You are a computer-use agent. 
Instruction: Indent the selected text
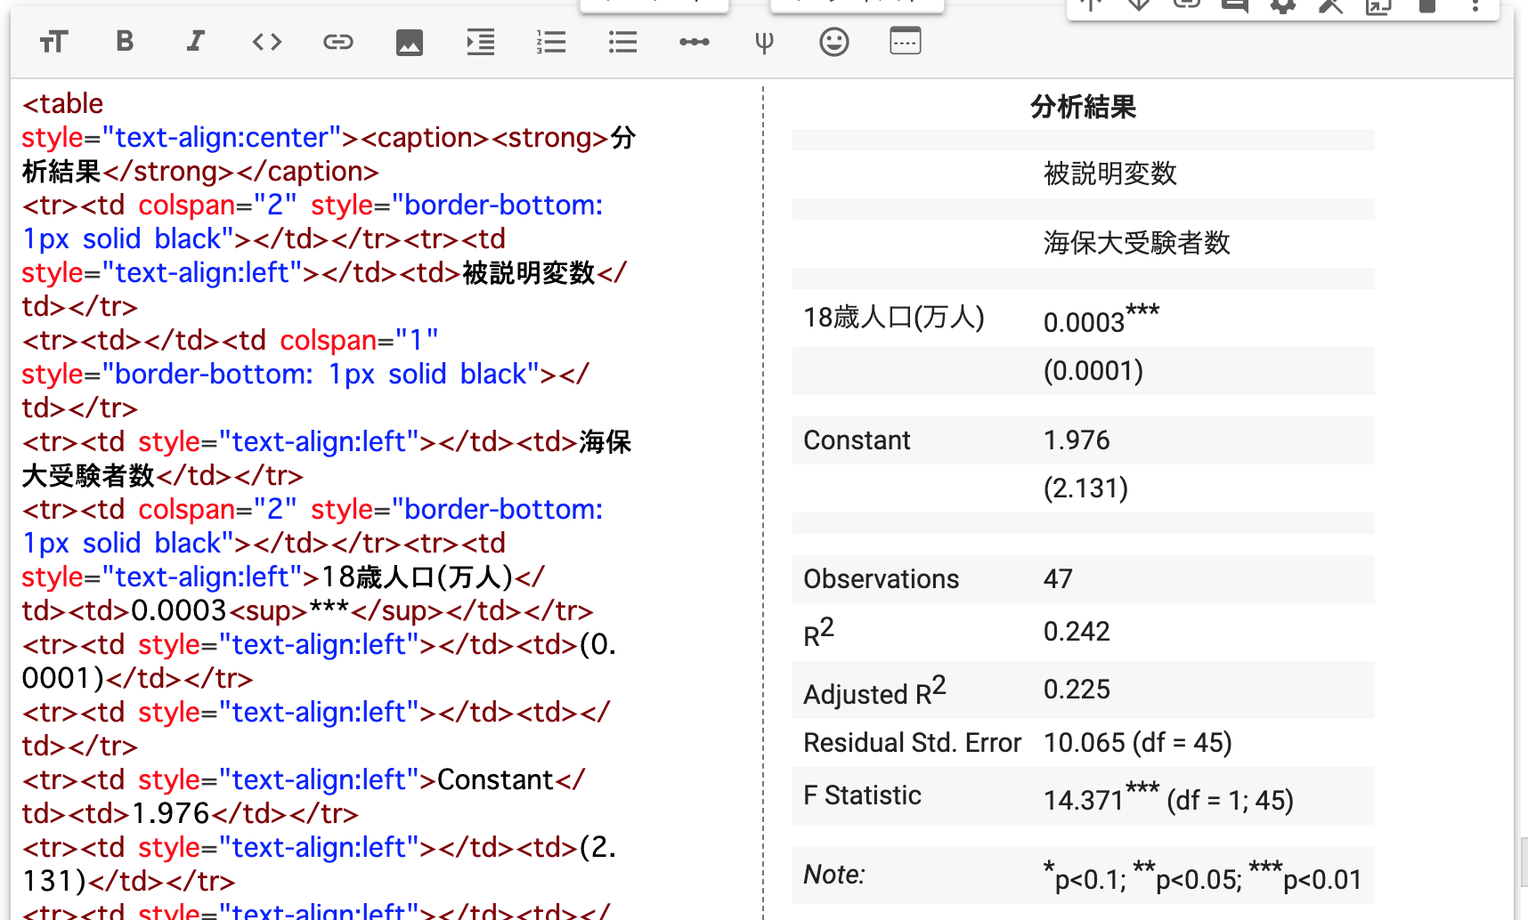480,42
